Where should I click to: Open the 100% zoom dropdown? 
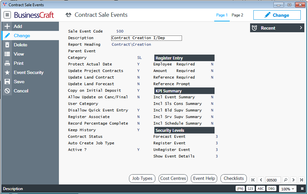tap(288, 189)
